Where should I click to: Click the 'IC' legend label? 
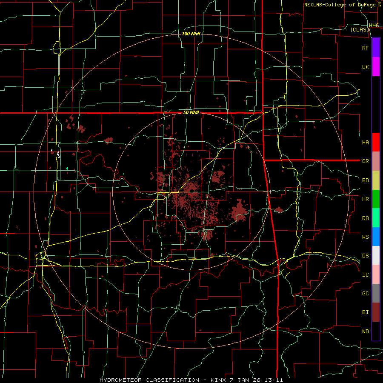click(x=365, y=275)
